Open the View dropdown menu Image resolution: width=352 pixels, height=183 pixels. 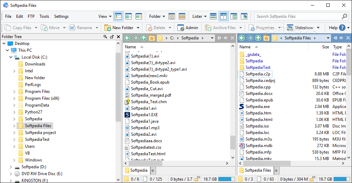(x=105, y=16)
